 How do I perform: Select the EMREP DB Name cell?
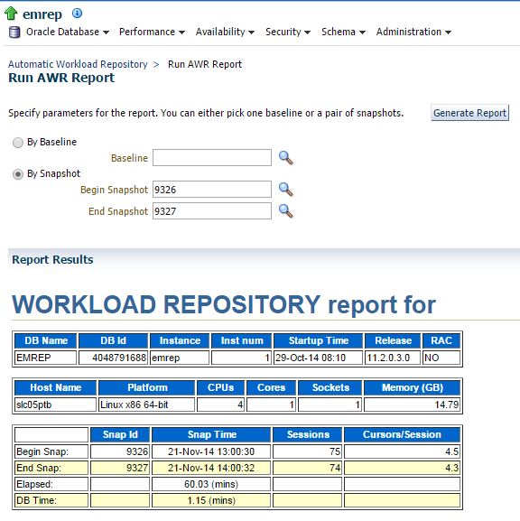coord(45,358)
